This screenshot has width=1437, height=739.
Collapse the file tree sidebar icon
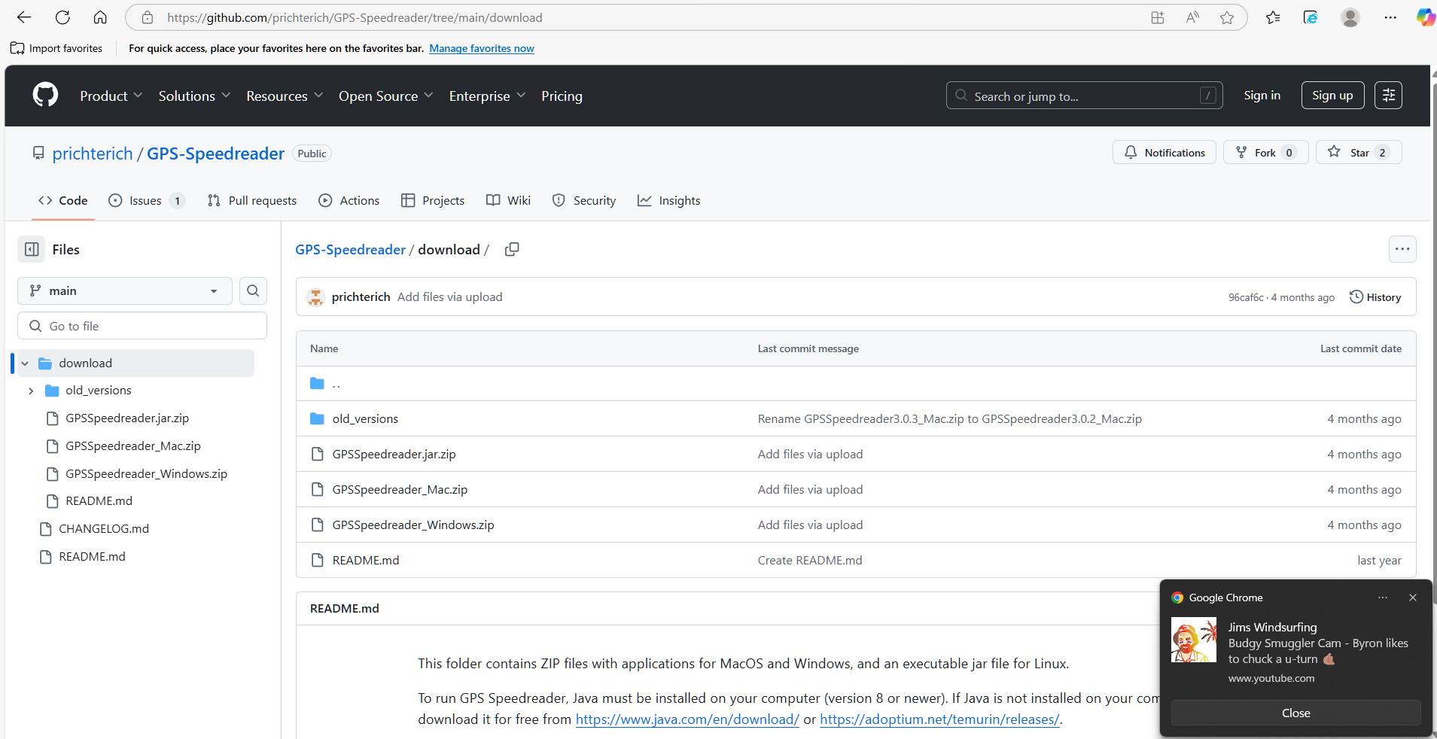coord(32,249)
